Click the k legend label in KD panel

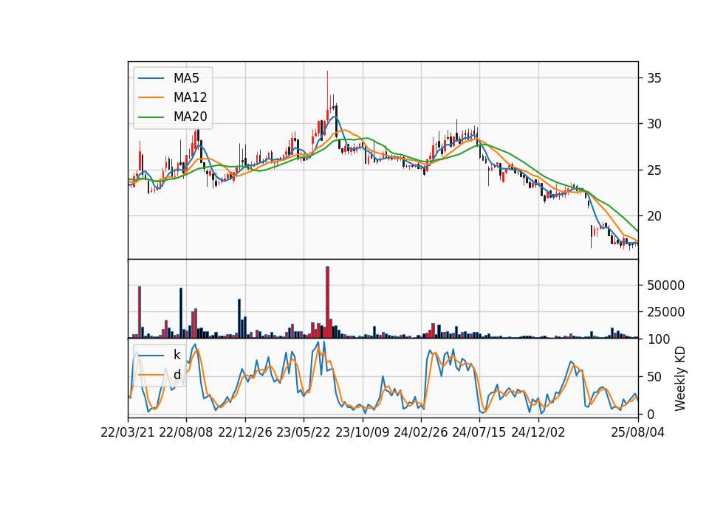click(177, 355)
